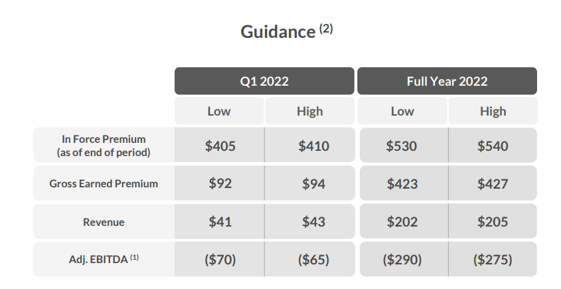This screenshot has width=561, height=289.
Task: Click the $205 Revenue cell
Action: pyautogui.click(x=493, y=222)
